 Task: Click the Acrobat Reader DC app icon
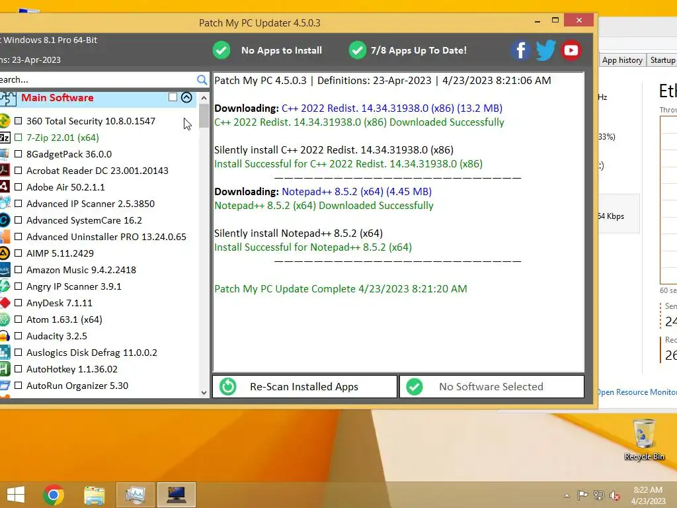pos(5,171)
